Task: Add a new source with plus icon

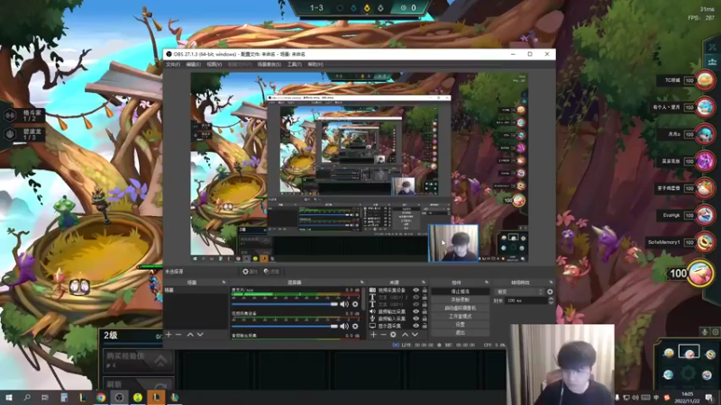Action: pyautogui.click(x=373, y=335)
